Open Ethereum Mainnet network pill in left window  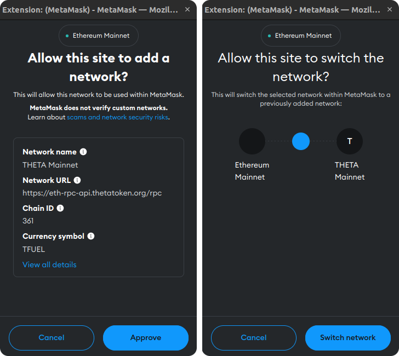tap(99, 36)
